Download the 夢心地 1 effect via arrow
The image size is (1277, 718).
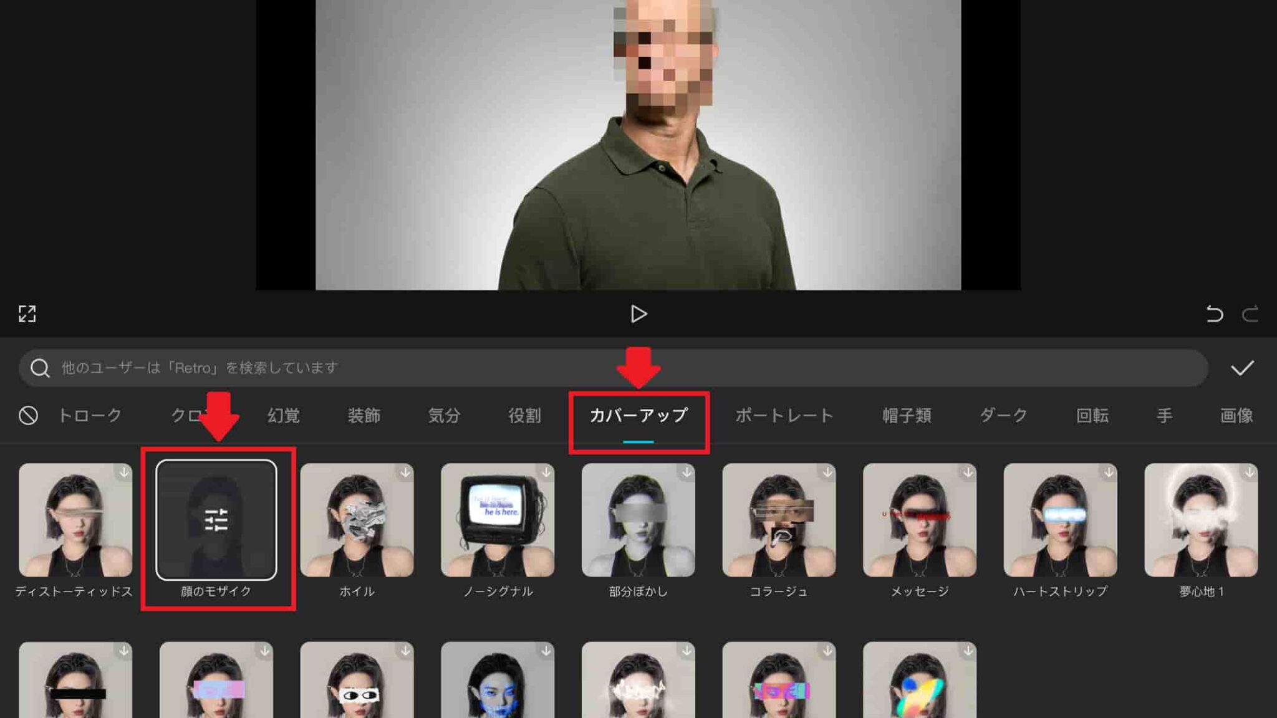pyautogui.click(x=1250, y=472)
